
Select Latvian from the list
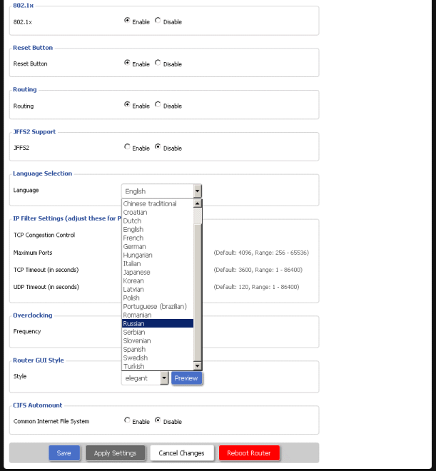[x=158, y=289]
